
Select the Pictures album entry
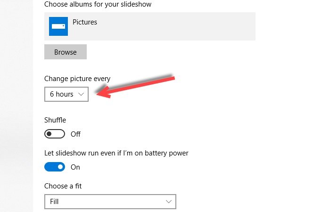[x=85, y=22]
